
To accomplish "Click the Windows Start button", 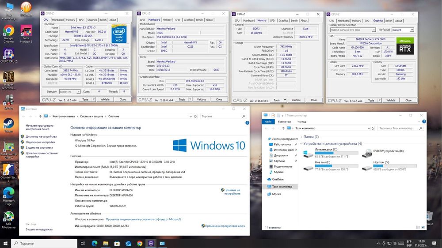I will (x=5, y=243).
